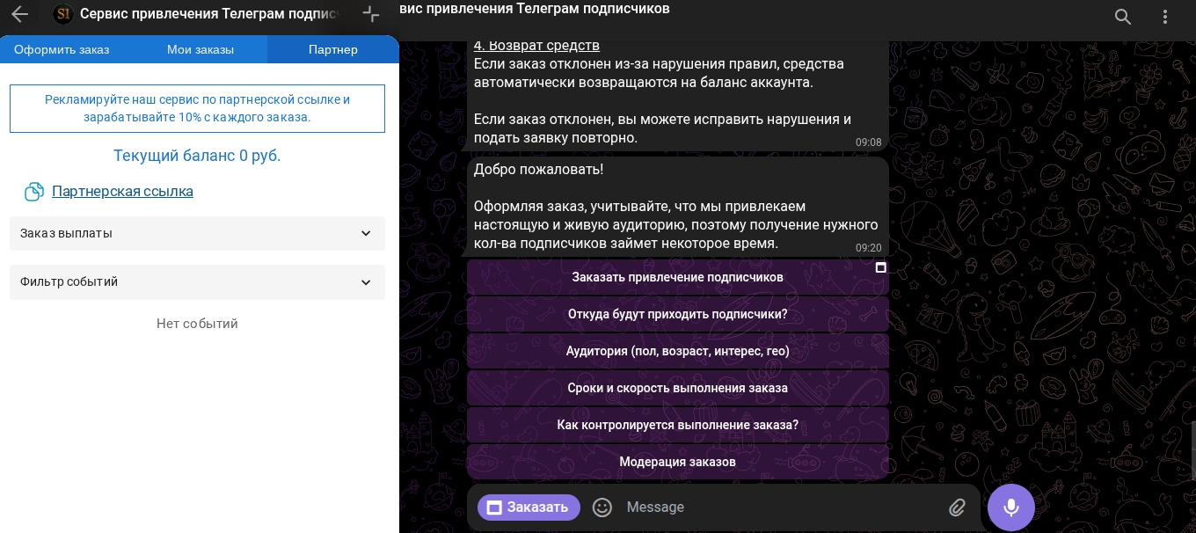Click the copy icon beside Партнерская ссылка
The width and height of the screenshot is (1196, 533).
pyautogui.click(x=33, y=191)
